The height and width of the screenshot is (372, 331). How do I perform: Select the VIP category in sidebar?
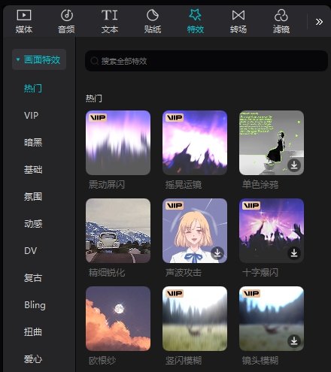32,116
